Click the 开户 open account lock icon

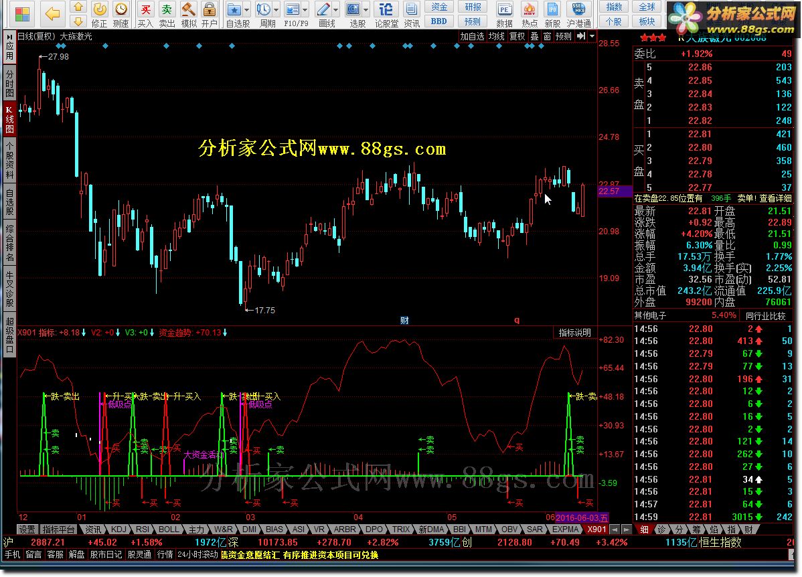[209, 14]
